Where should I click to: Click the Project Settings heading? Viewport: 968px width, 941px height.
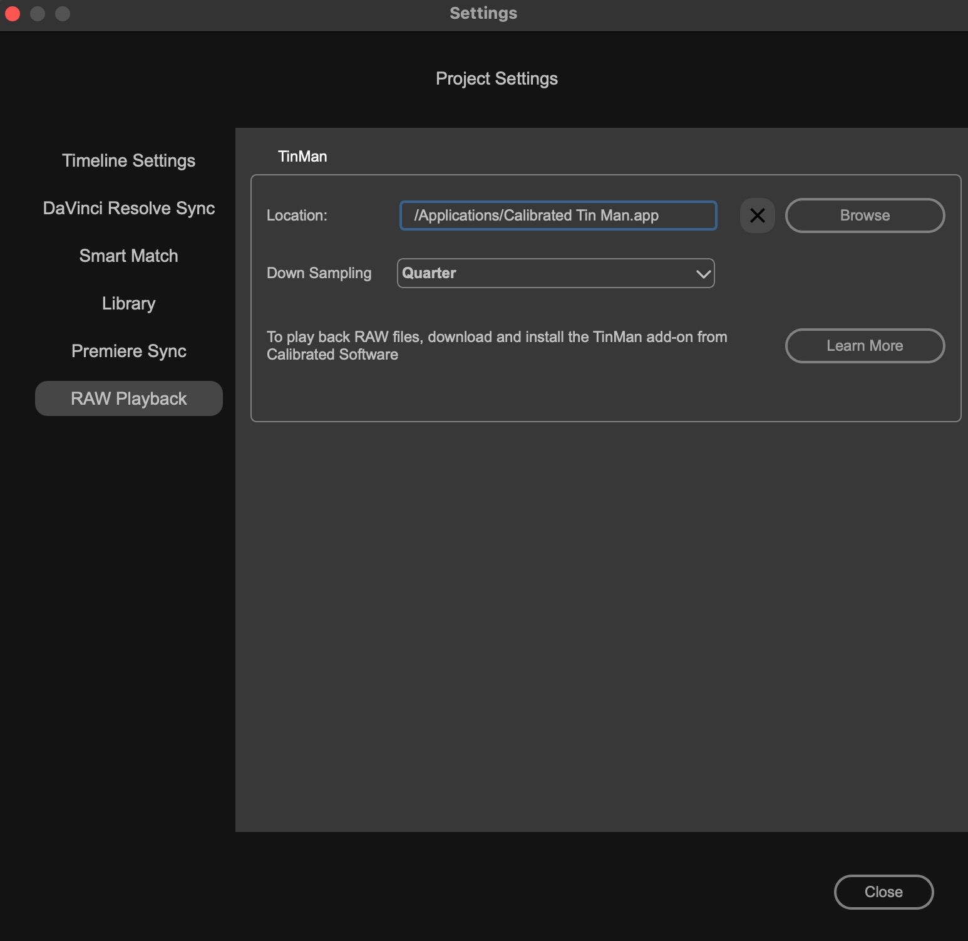[497, 79]
